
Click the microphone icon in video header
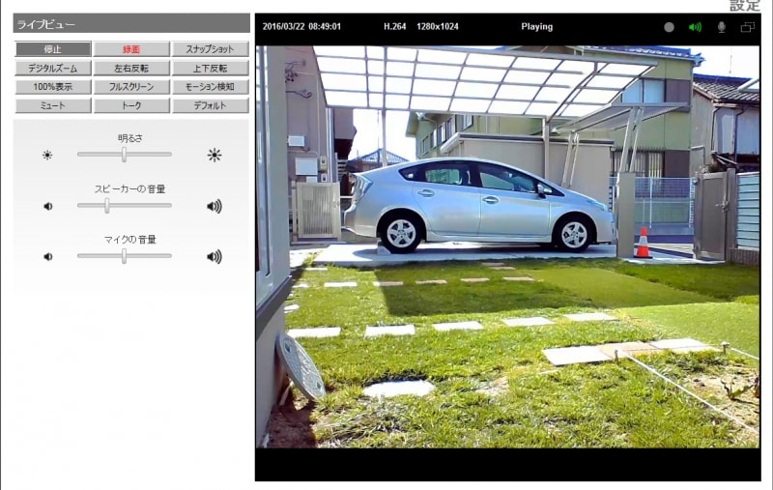pyautogui.click(x=721, y=27)
